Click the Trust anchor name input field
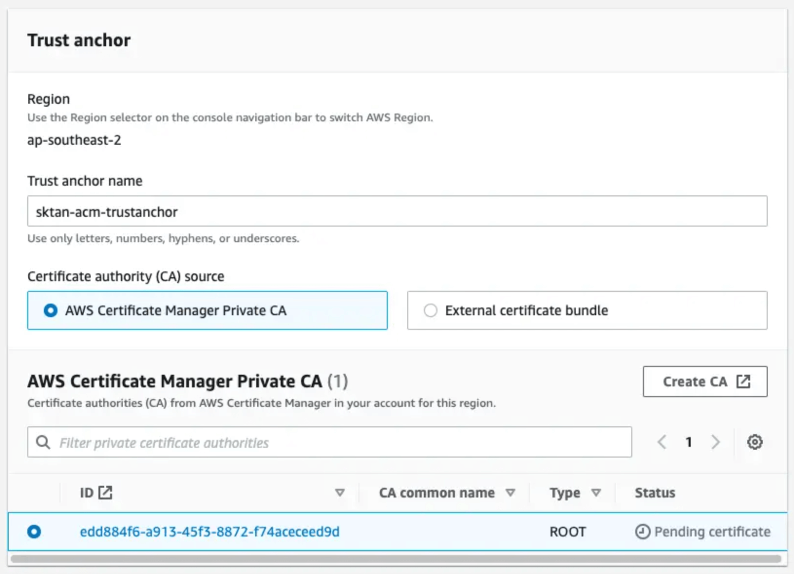 coord(397,211)
